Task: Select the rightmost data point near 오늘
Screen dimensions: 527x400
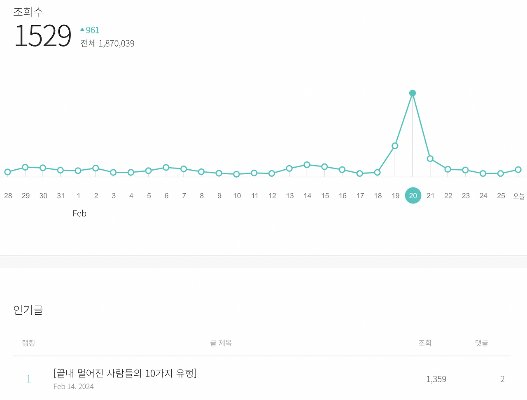Action: pyautogui.click(x=518, y=169)
